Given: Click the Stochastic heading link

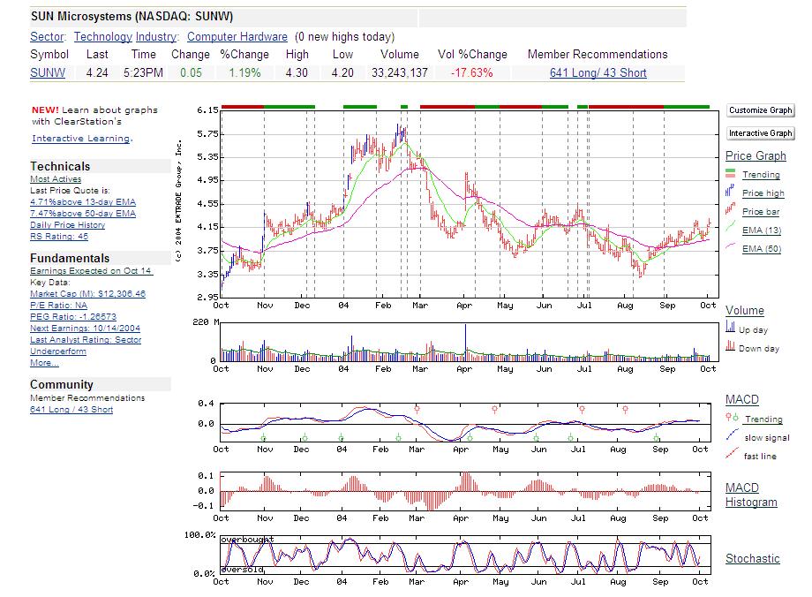Looking at the screenshot, I should point(752,558).
